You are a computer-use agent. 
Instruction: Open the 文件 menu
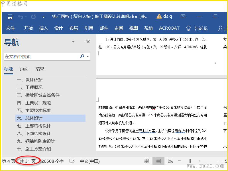pyautogui.click(x=10, y=28)
